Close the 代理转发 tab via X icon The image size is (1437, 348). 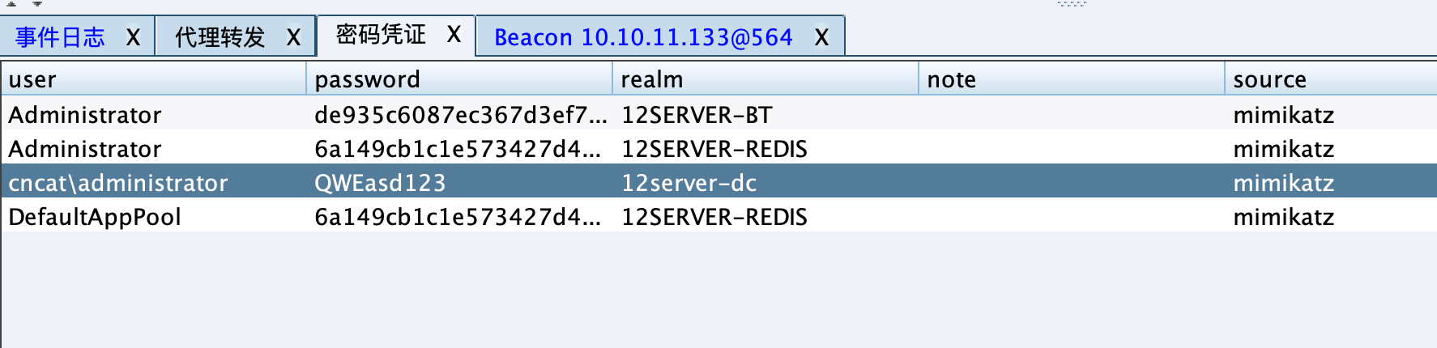click(293, 37)
